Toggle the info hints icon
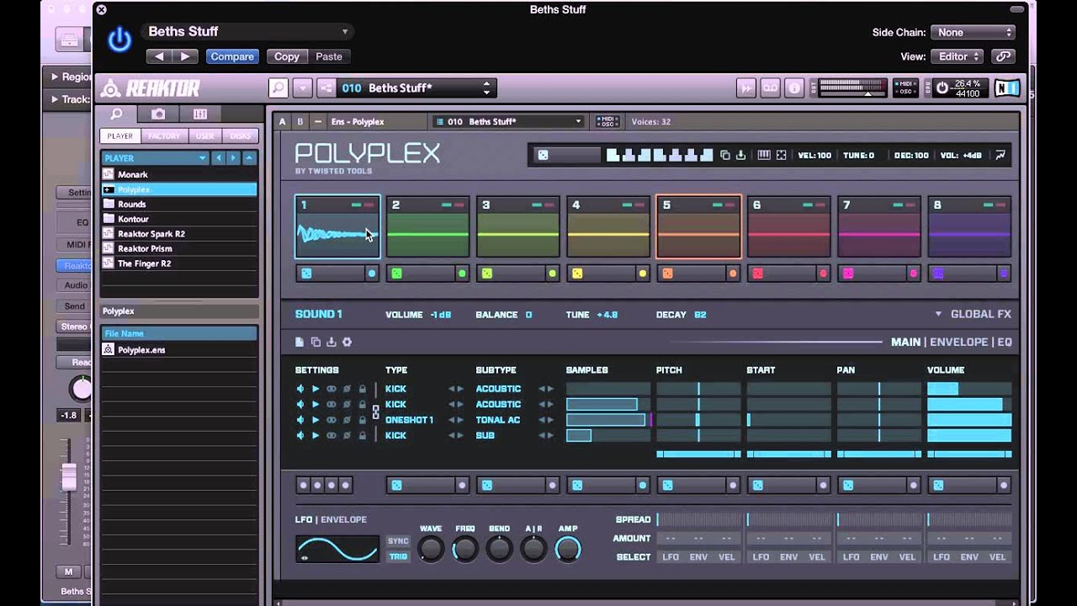Image resolution: width=1077 pixels, height=606 pixels. [x=793, y=88]
